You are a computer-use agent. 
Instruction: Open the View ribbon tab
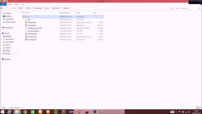[23, 4]
